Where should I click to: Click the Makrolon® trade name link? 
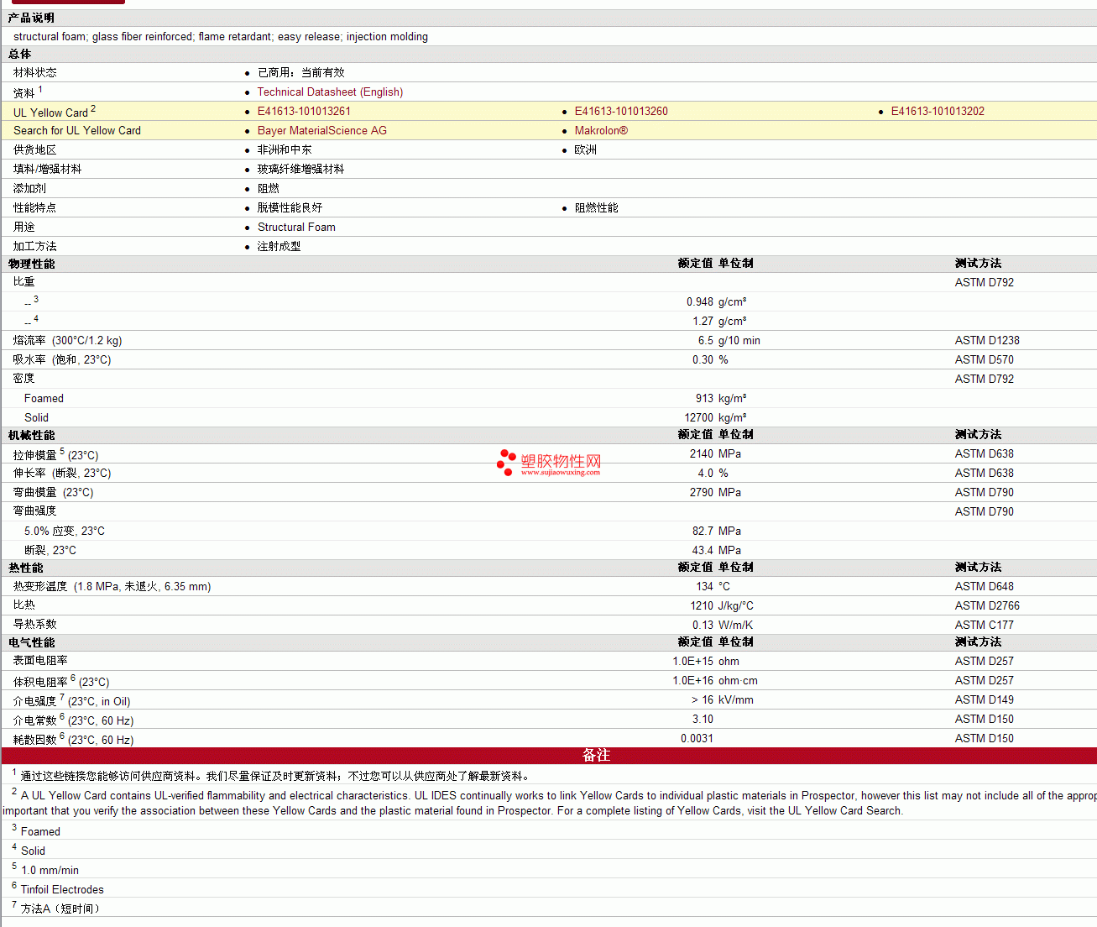pyautogui.click(x=601, y=131)
